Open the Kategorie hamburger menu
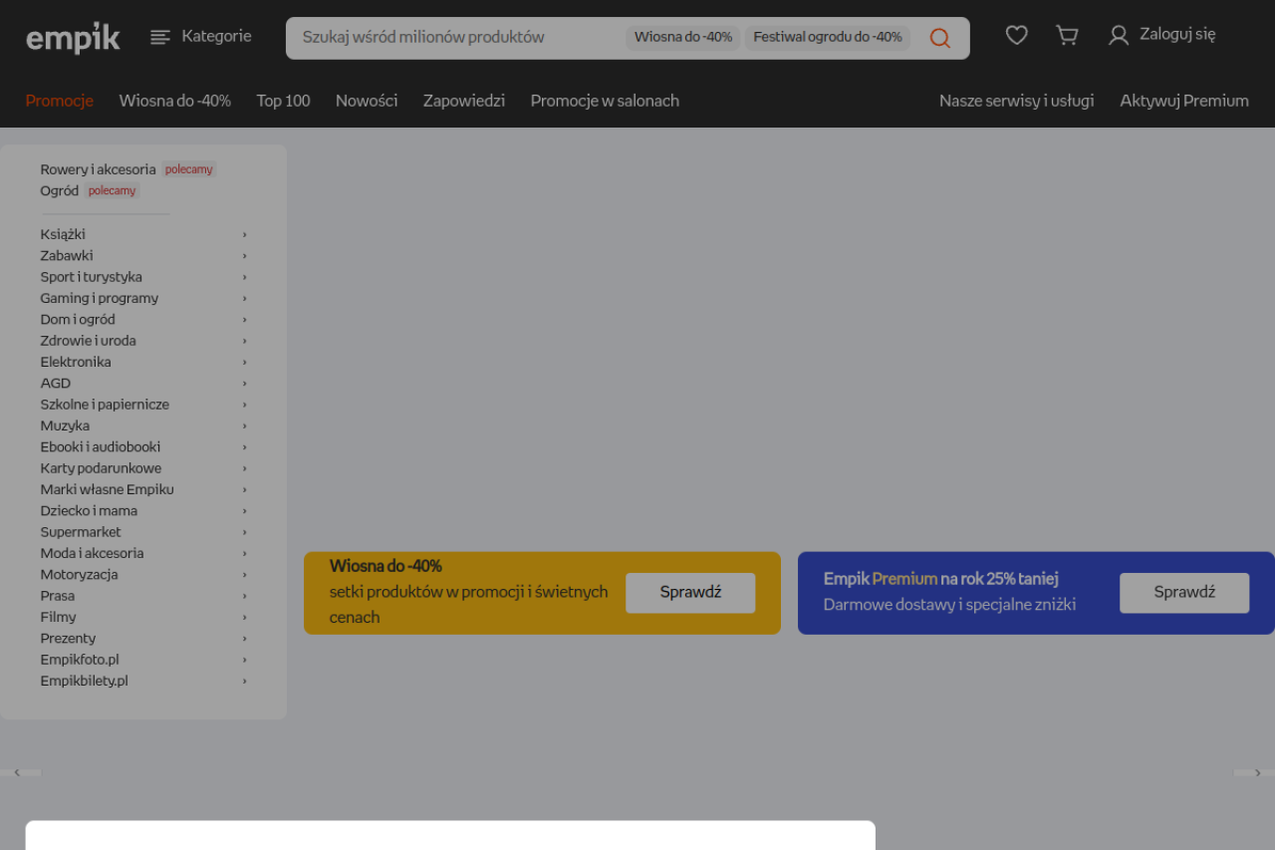This screenshot has height=850, width=1275. (x=160, y=37)
